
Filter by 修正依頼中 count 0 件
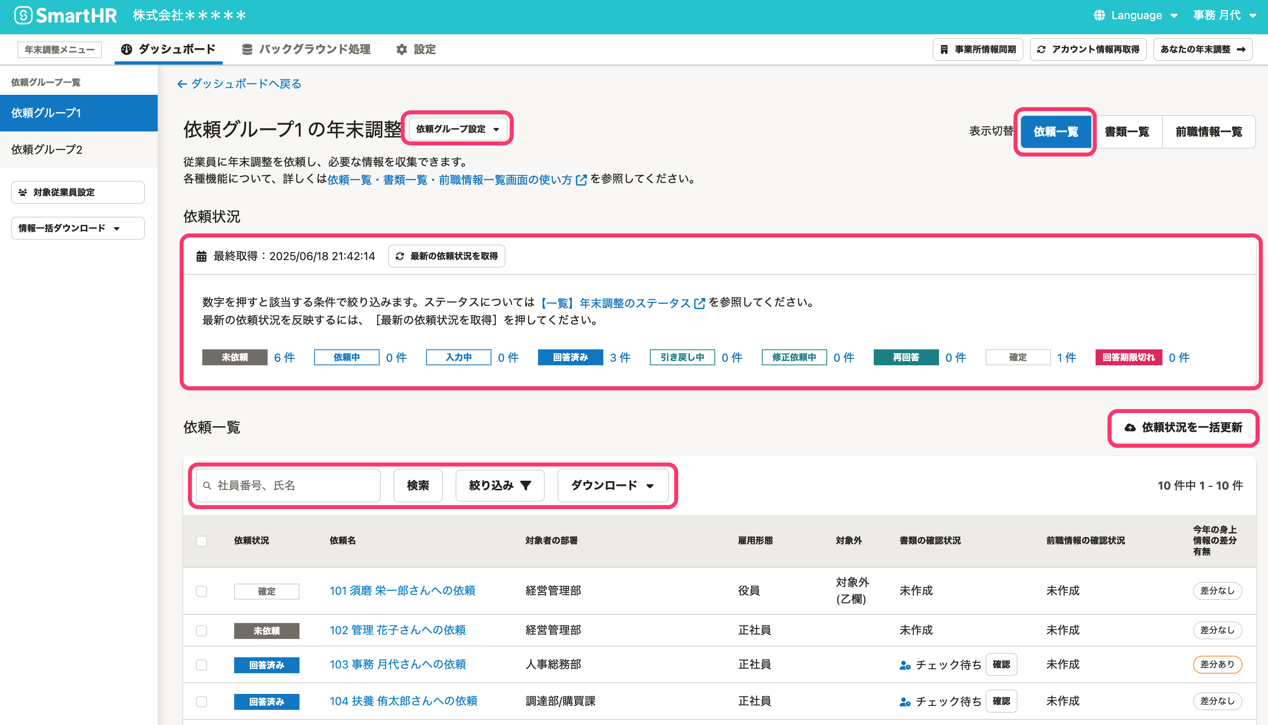click(843, 358)
